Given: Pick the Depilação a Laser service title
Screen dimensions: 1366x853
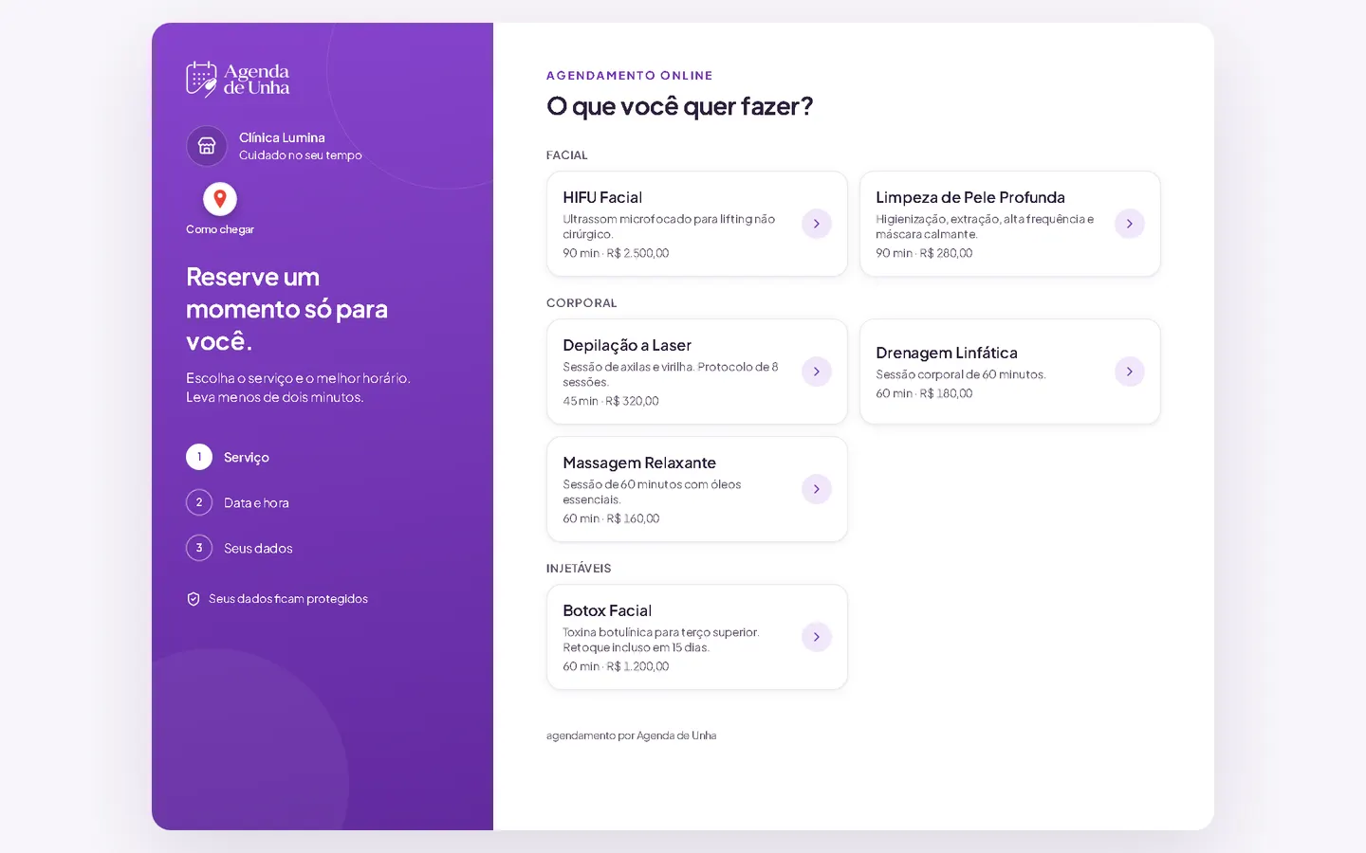Looking at the screenshot, I should (x=627, y=345).
